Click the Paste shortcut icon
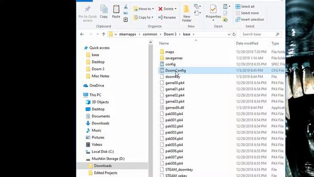 pos(126,20)
